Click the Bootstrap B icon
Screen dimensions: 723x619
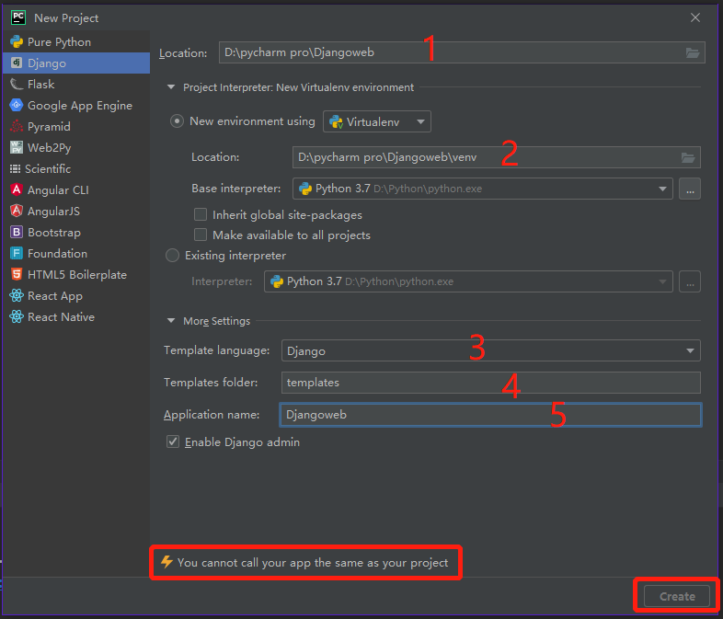pos(17,232)
